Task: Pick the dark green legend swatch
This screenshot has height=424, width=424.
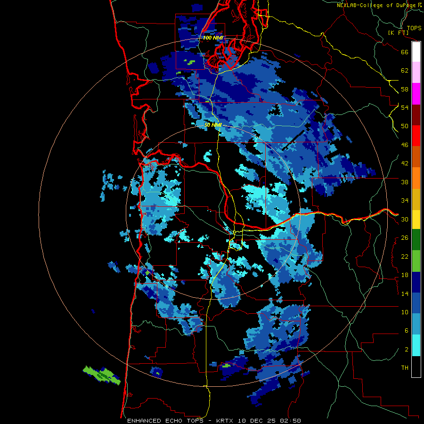Action: 416,240
